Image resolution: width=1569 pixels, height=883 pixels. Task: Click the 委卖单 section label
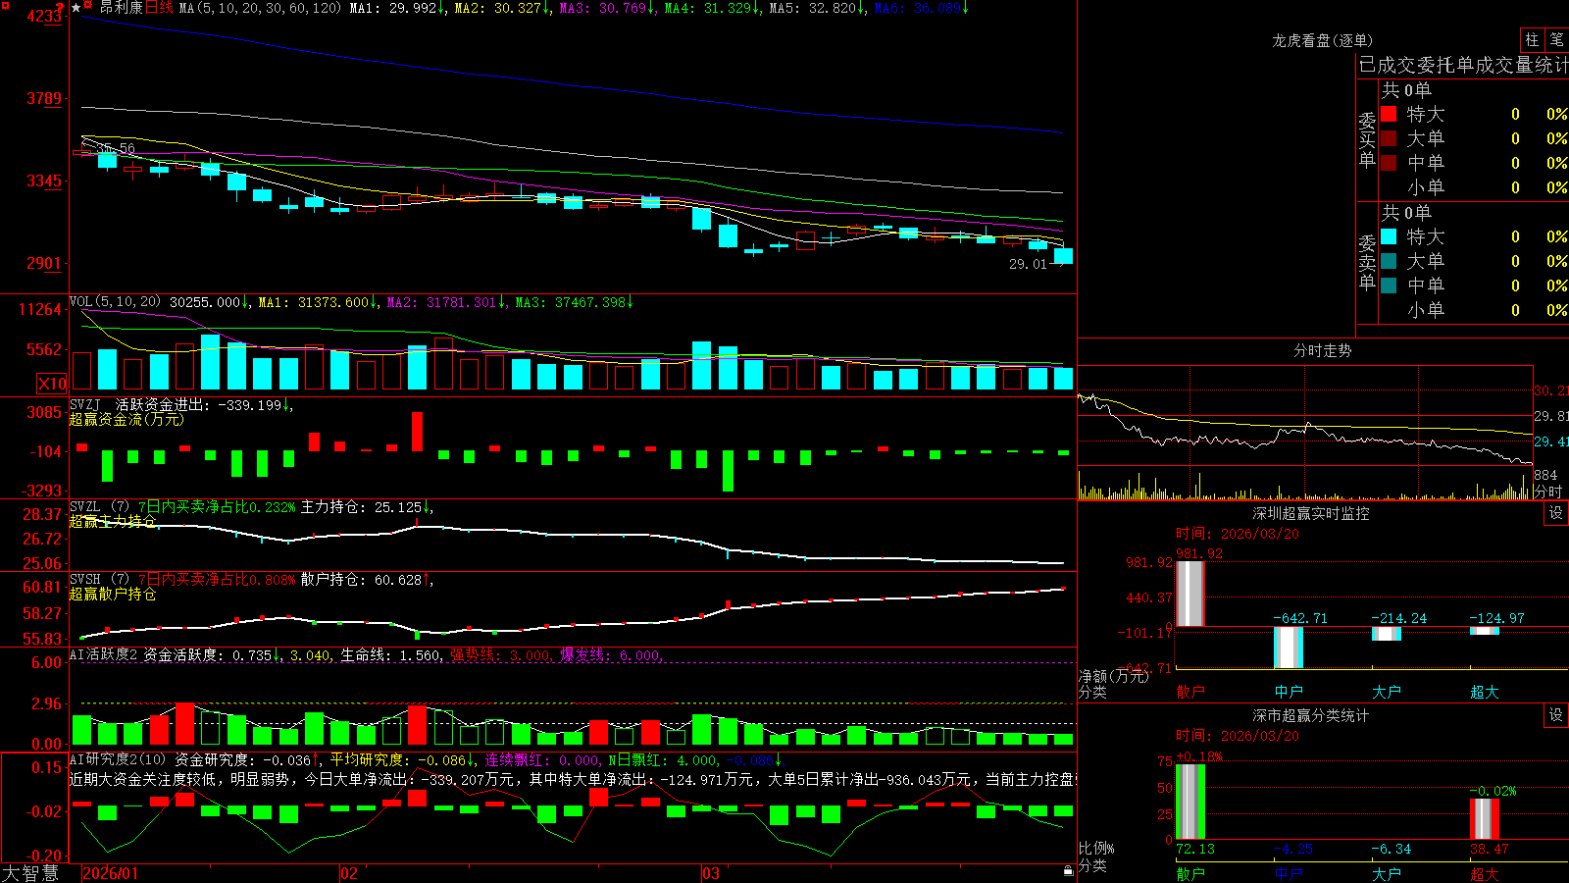click(x=1367, y=262)
